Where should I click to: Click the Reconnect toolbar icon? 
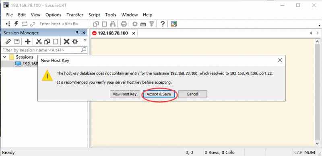point(25,24)
